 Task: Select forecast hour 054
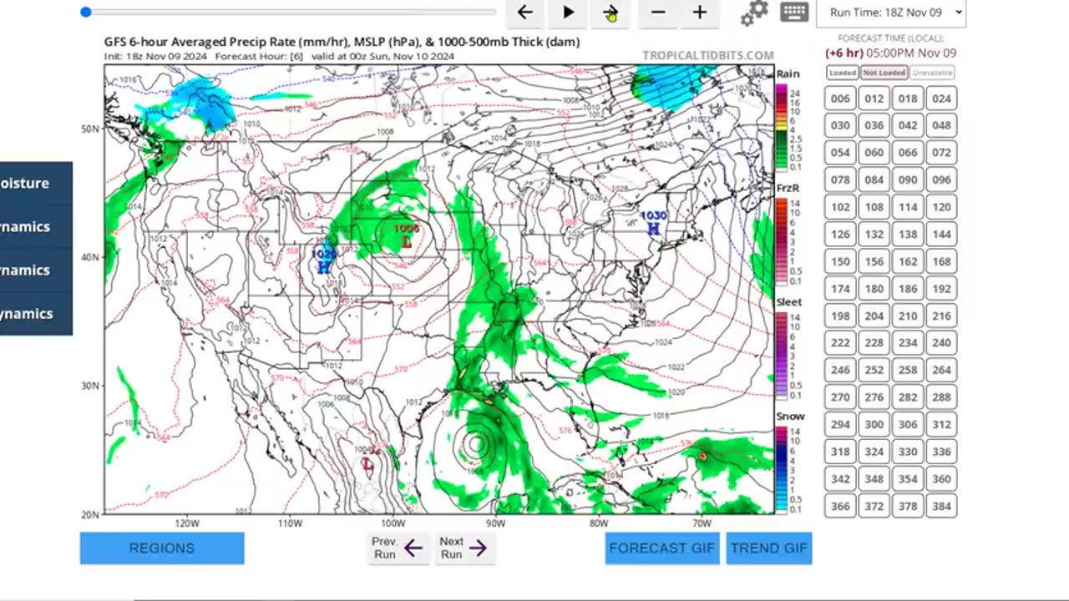click(x=840, y=153)
